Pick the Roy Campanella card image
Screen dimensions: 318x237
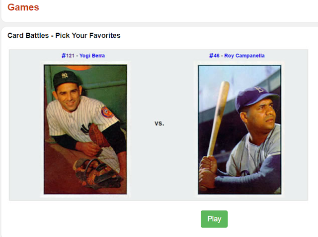[x=239, y=129]
